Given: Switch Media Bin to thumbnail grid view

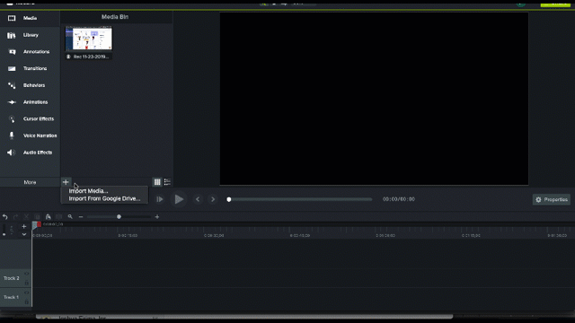Looking at the screenshot, I should [x=157, y=182].
